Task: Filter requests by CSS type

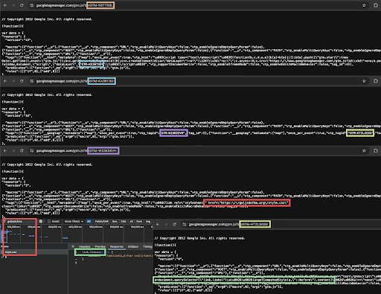Action: click(124, 221)
